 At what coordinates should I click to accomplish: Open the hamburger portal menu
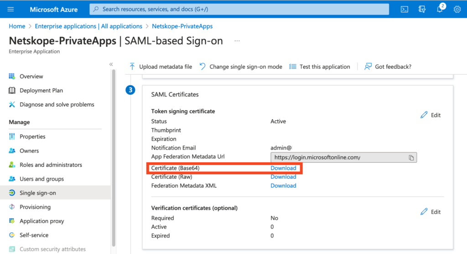pos(11,9)
